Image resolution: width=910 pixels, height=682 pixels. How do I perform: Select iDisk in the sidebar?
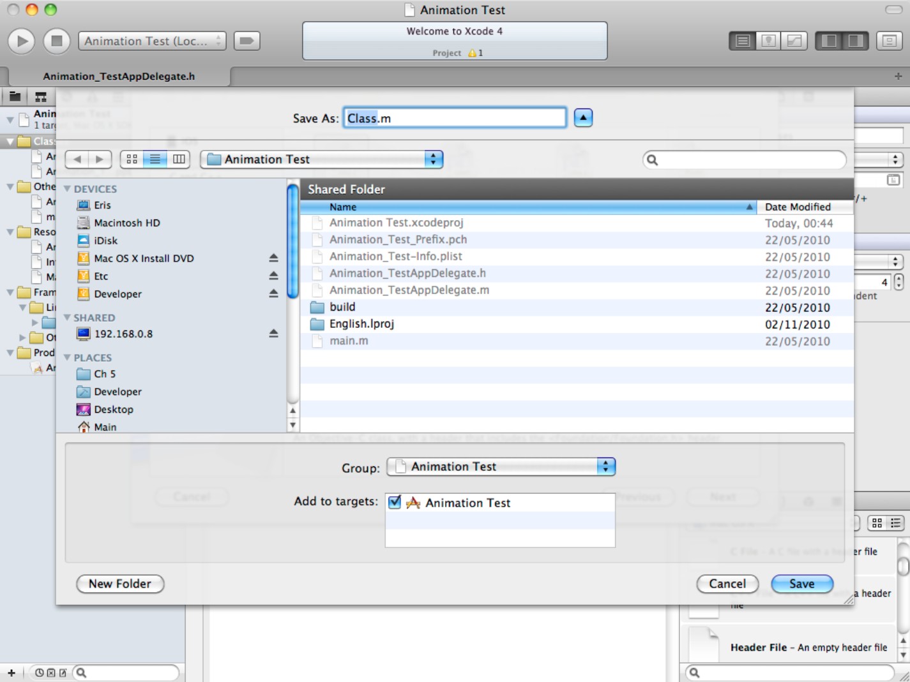tap(106, 241)
